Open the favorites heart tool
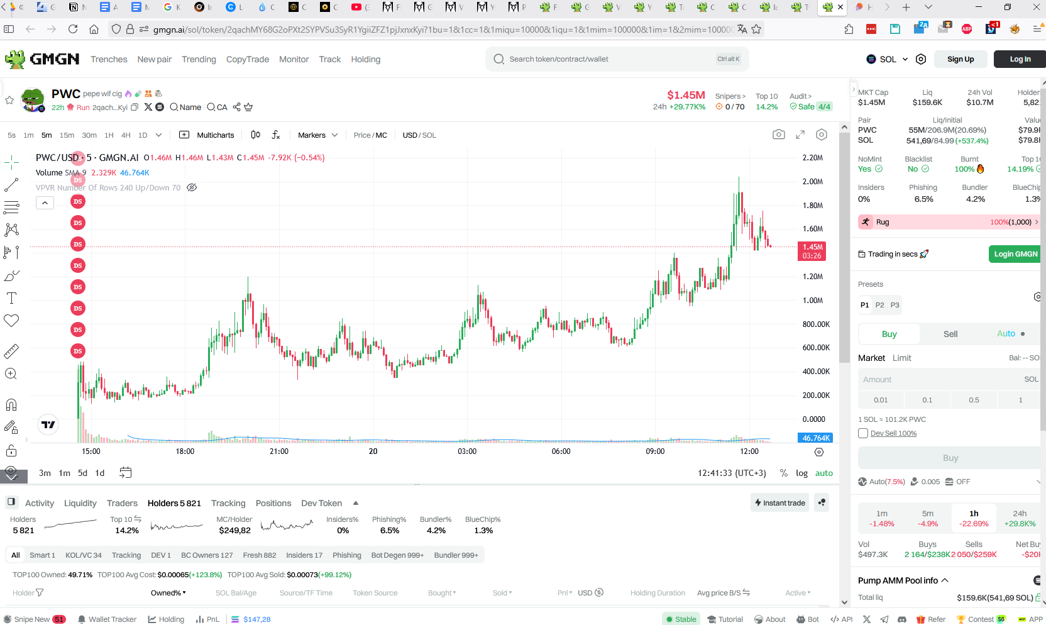The width and height of the screenshot is (1046, 625). coord(11,321)
